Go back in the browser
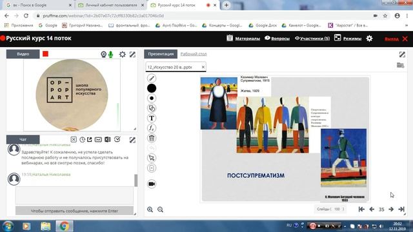 pyautogui.click(x=7, y=15)
